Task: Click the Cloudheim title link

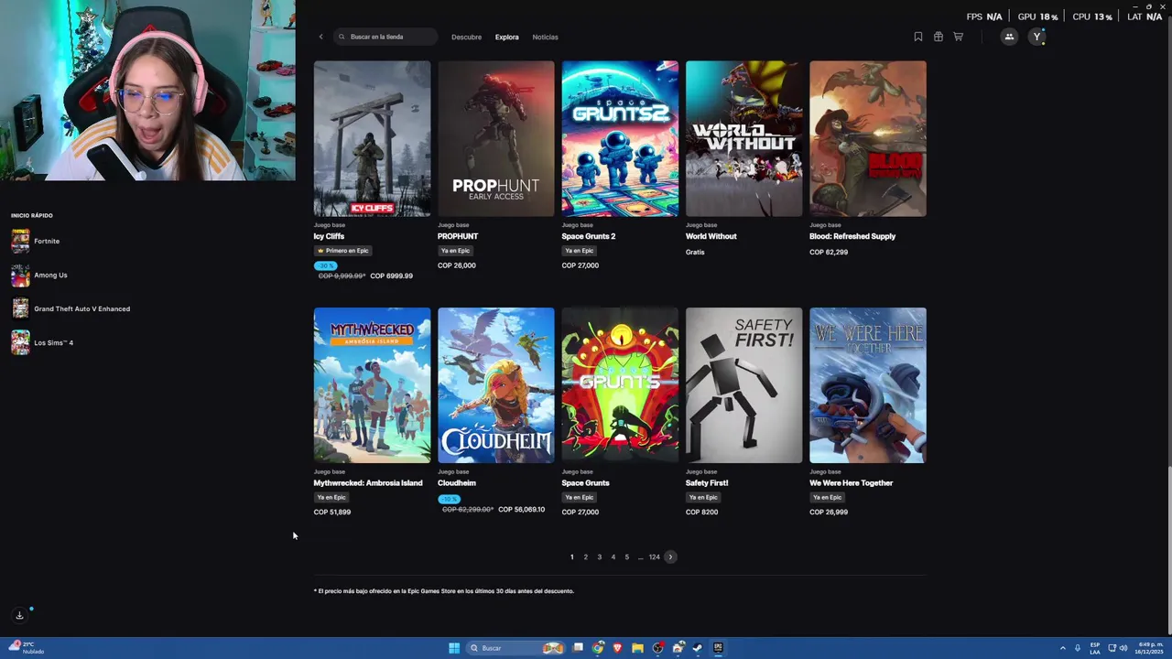Action: (456, 483)
